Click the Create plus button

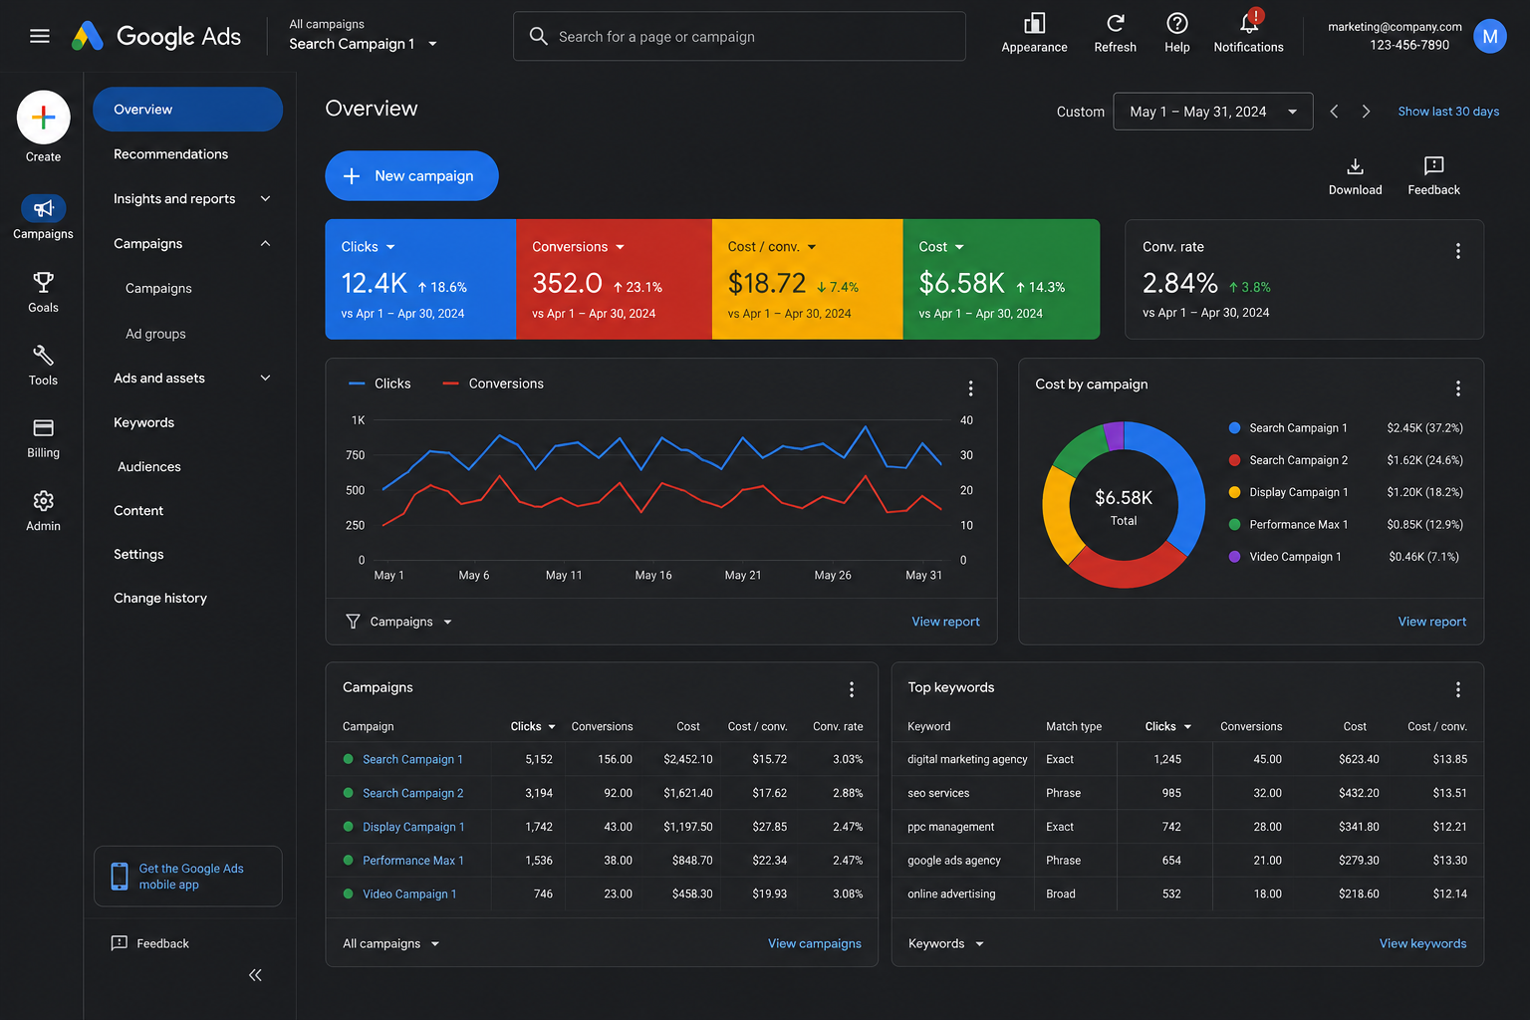pyautogui.click(x=43, y=118)
